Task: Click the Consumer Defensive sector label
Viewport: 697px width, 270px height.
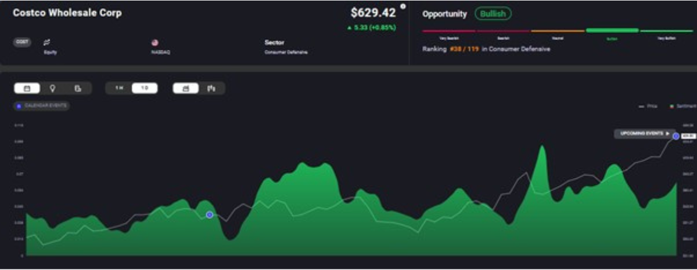Action: tap(288, 52)
